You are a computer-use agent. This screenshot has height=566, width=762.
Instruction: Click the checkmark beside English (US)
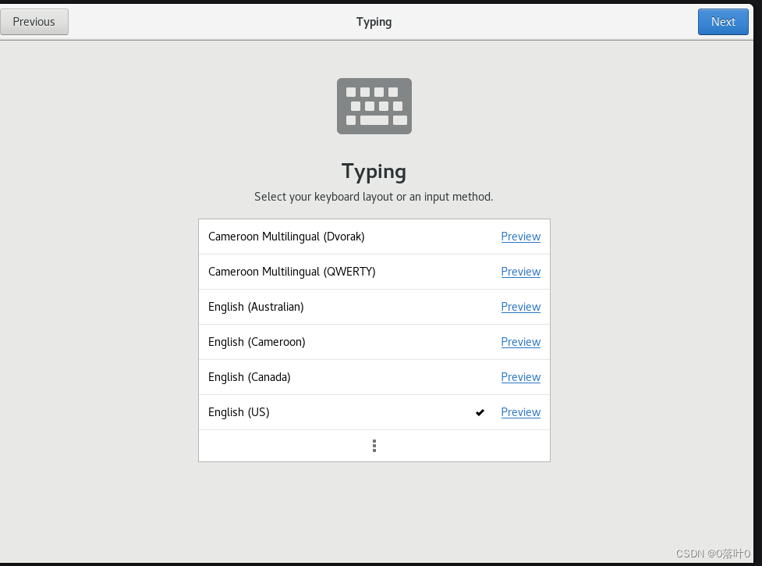pyautogui.click(x=480, y=412)
